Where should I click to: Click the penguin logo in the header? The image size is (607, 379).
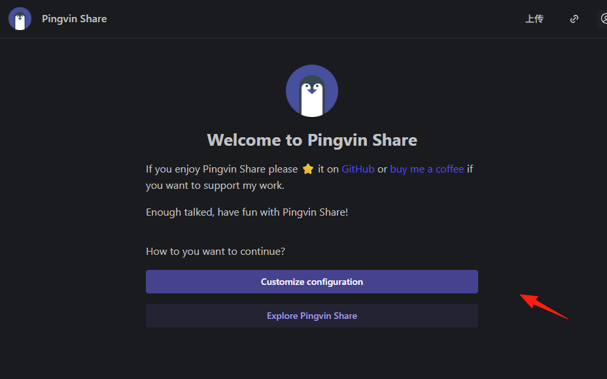[20, 18]
